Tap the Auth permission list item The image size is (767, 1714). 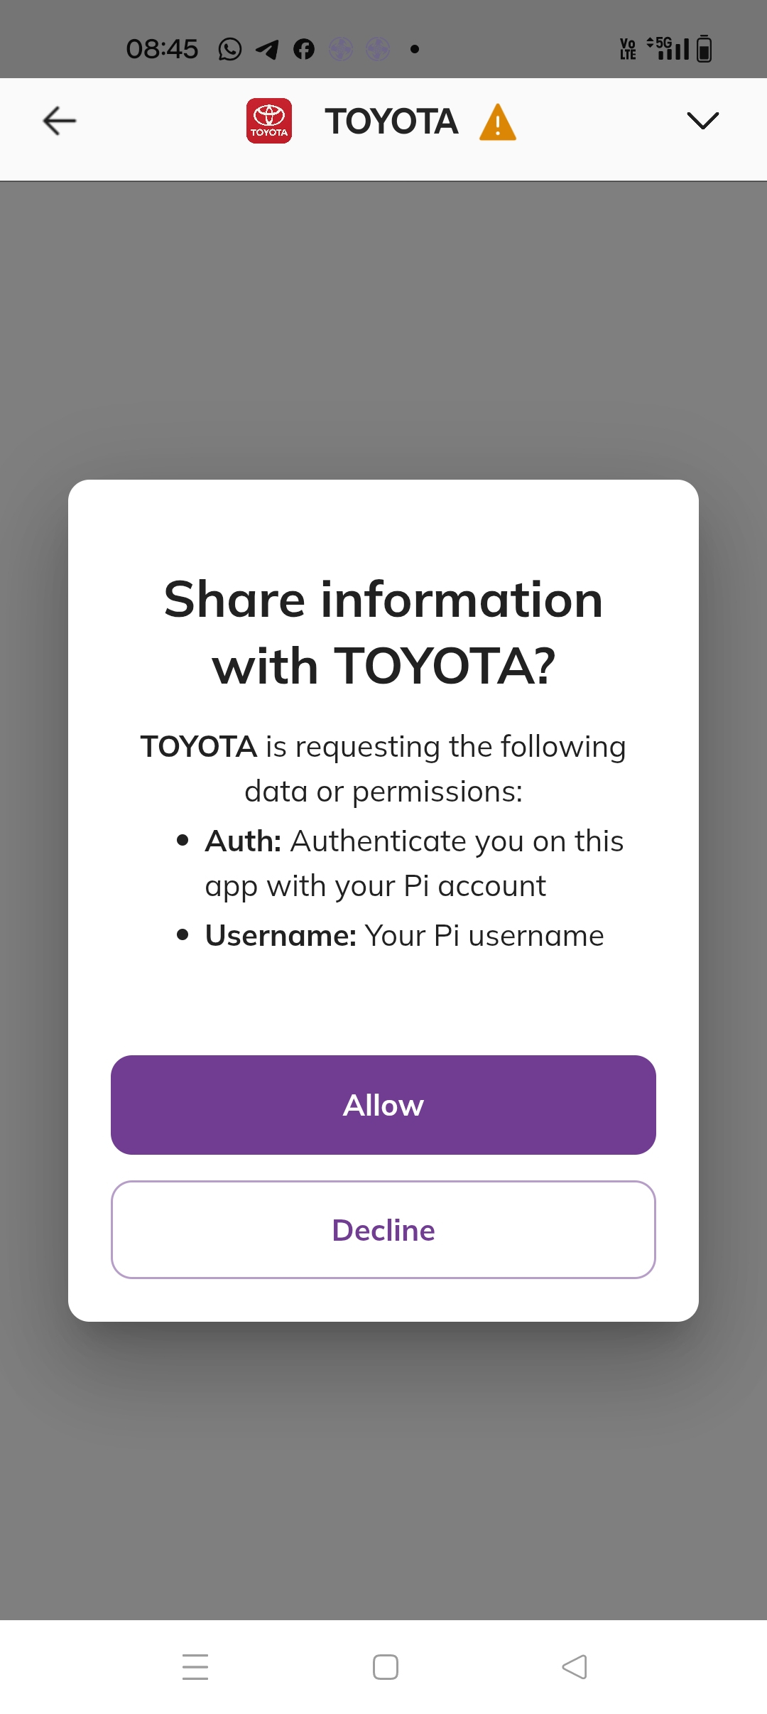tap(401, 863)
